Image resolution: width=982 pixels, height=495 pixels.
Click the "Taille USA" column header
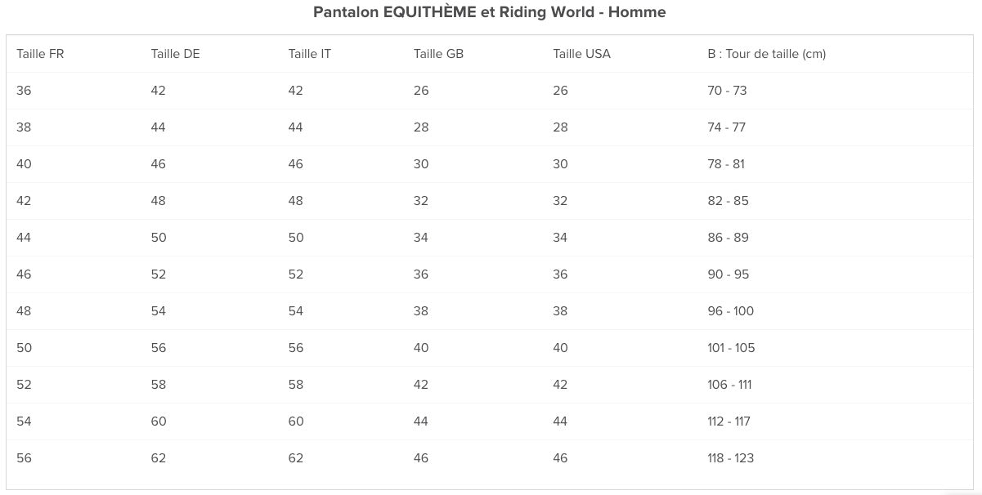(581, 54)
